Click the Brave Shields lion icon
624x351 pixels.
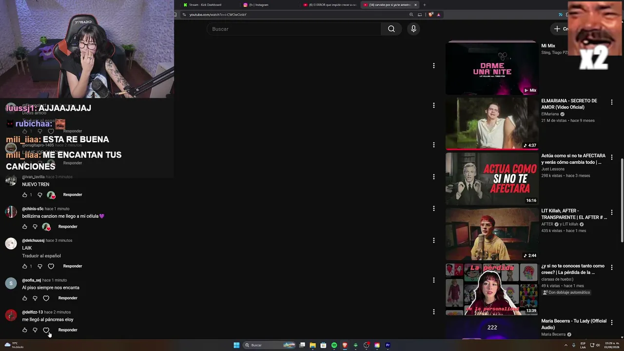431,15
